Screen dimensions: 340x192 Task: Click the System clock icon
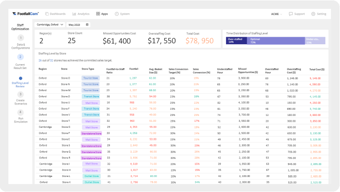(117, 14)
